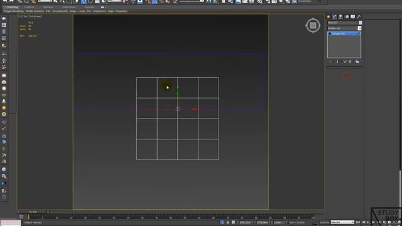This screenshot has height=226, width=402.
Task: Click the viewport label menu at top-left
Action: (x=30, y=16)
